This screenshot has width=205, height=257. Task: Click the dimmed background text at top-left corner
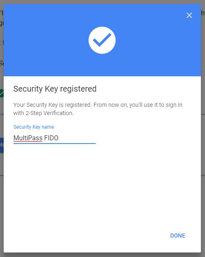[x=2, y=13]
